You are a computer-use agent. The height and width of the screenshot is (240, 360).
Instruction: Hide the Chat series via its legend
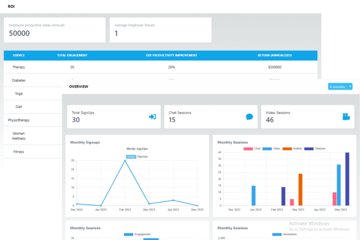tap(252, 149)
